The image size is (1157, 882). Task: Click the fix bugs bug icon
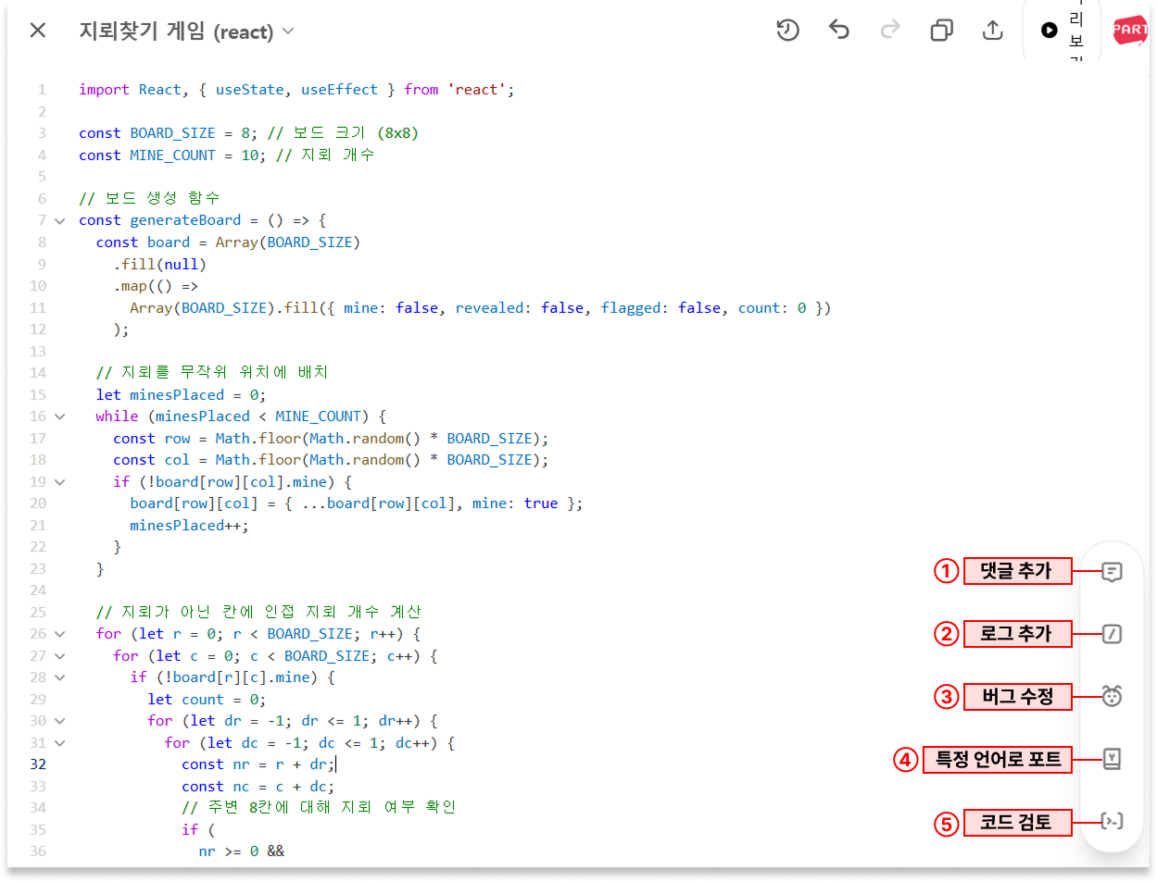1112,696
